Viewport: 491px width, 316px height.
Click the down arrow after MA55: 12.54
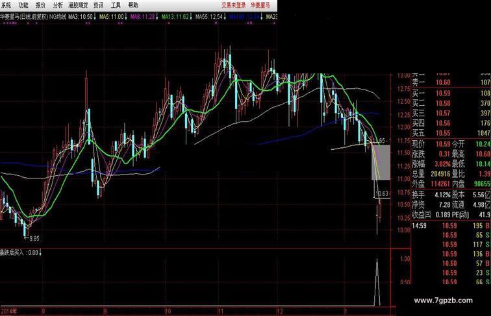225,17
